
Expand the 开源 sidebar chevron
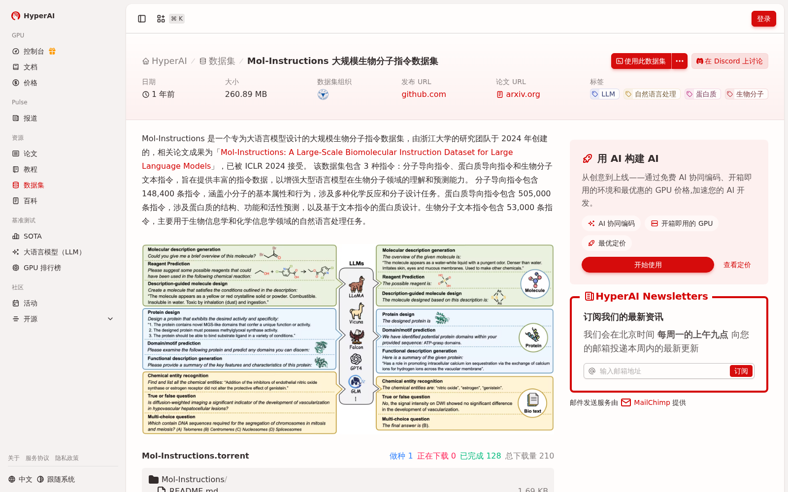pos(110,319)
